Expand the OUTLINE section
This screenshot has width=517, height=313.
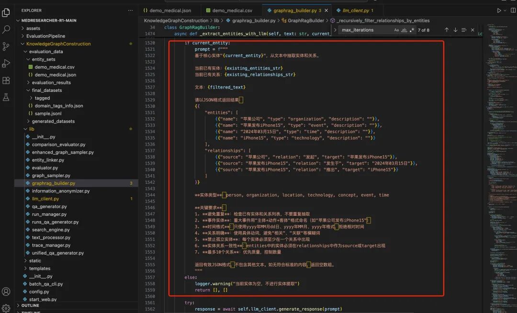coord(30,305)
